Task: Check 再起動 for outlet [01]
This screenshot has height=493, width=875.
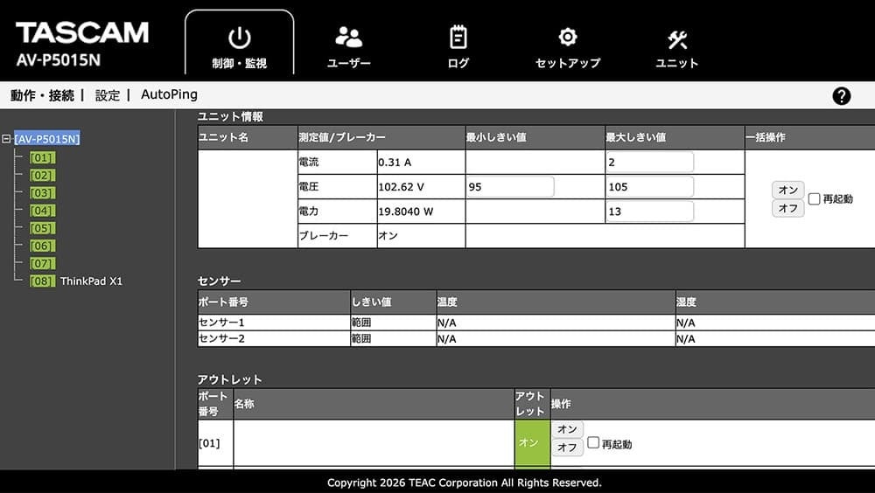Action: (x=593, y=443)
